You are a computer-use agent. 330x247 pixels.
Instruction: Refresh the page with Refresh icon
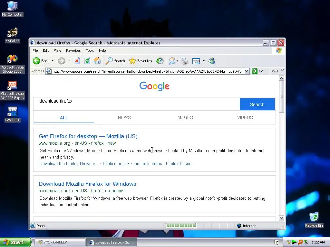[87, 61]
